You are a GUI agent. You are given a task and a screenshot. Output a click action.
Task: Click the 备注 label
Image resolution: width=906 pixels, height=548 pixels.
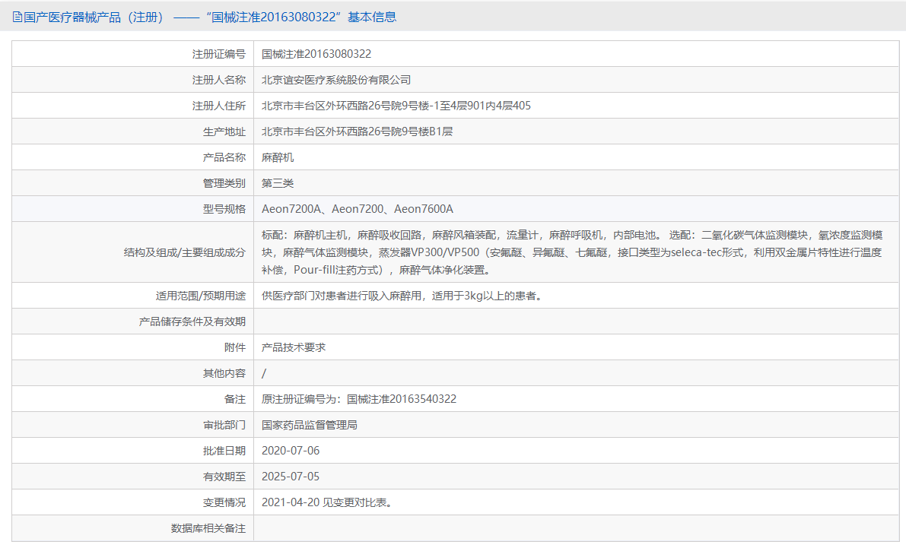234,399
